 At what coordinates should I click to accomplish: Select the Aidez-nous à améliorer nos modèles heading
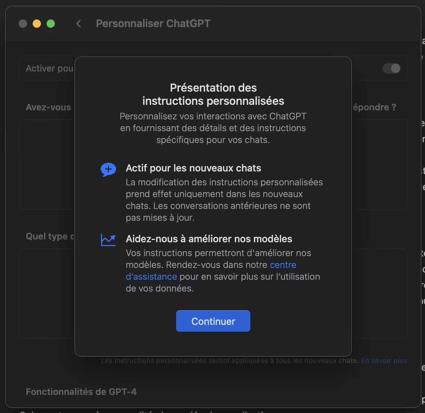[x=209, y=239]
